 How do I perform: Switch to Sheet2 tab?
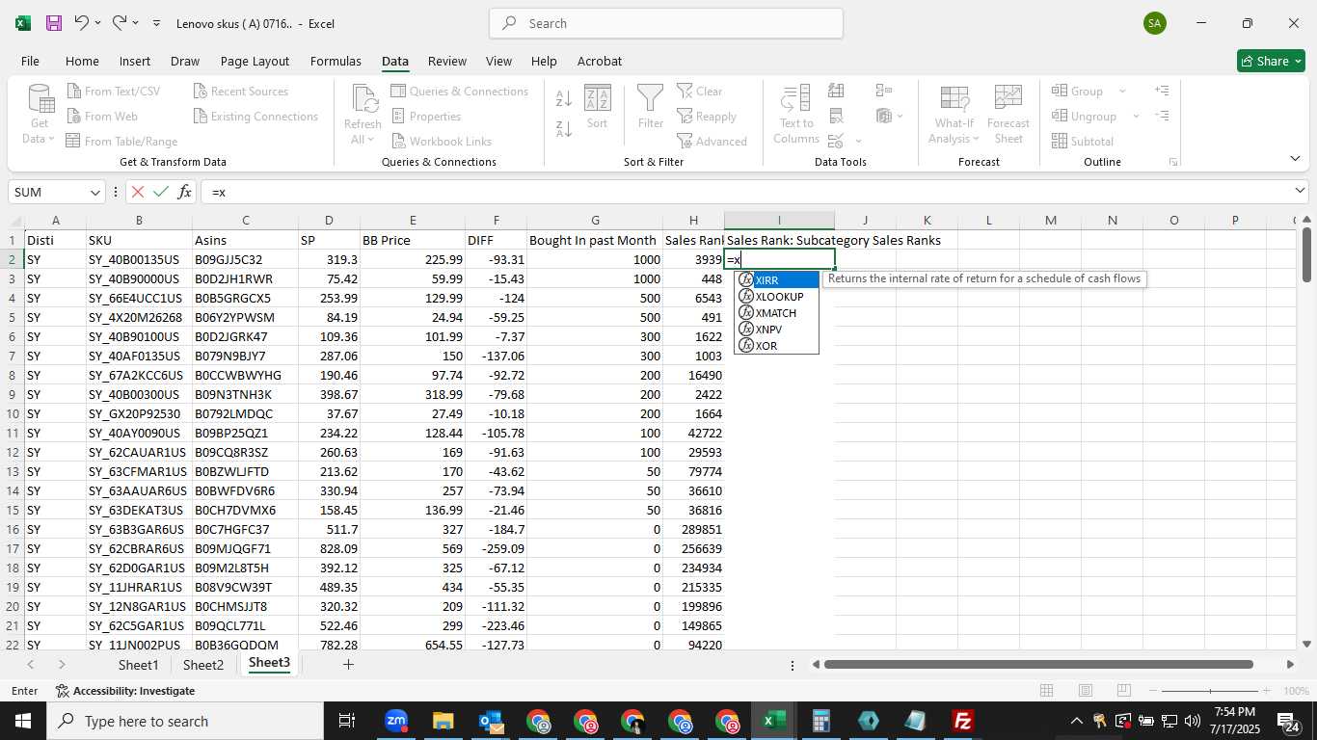(203, 665)
